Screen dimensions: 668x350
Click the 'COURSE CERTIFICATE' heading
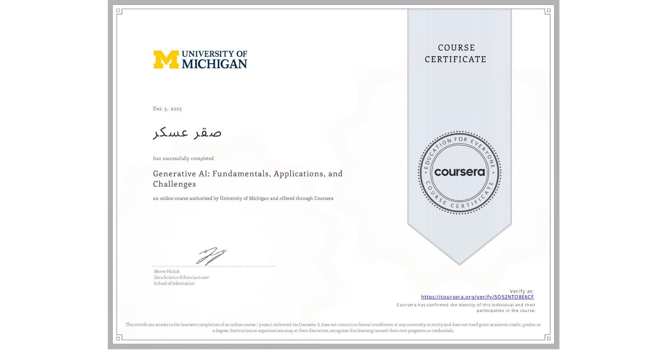[x=456, y=54]
